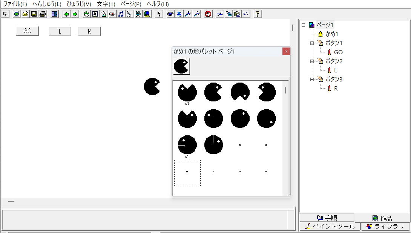Click the new project globe icon
Screen dimensions: 411x233
tap(17, 14)
